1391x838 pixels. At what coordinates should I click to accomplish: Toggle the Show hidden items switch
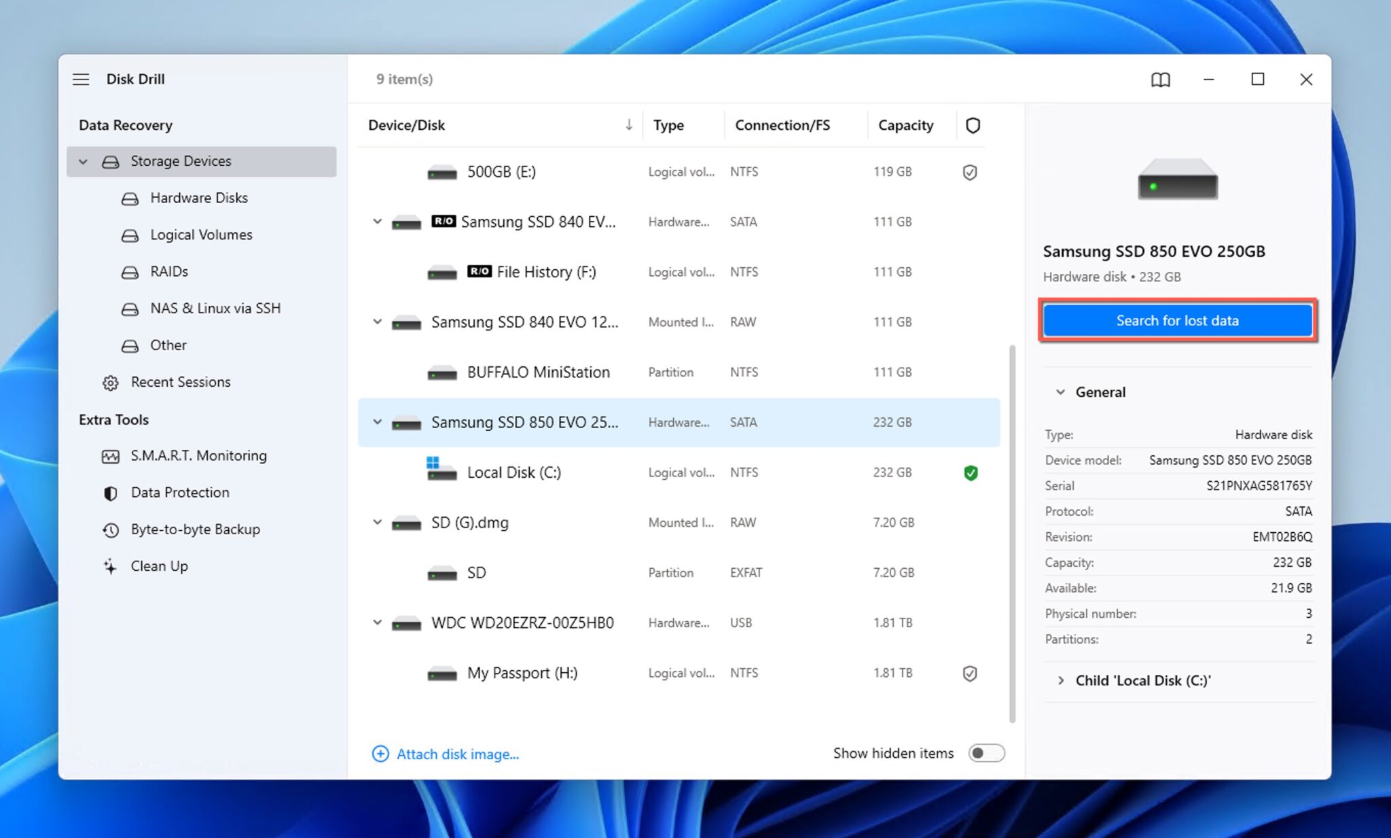[986, 753]
